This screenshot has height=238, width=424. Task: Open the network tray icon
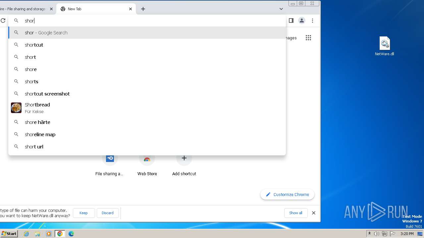coord(385,234)
